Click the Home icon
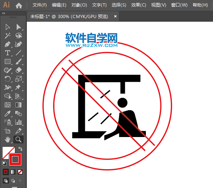213x188 pixels. point(19,6)
